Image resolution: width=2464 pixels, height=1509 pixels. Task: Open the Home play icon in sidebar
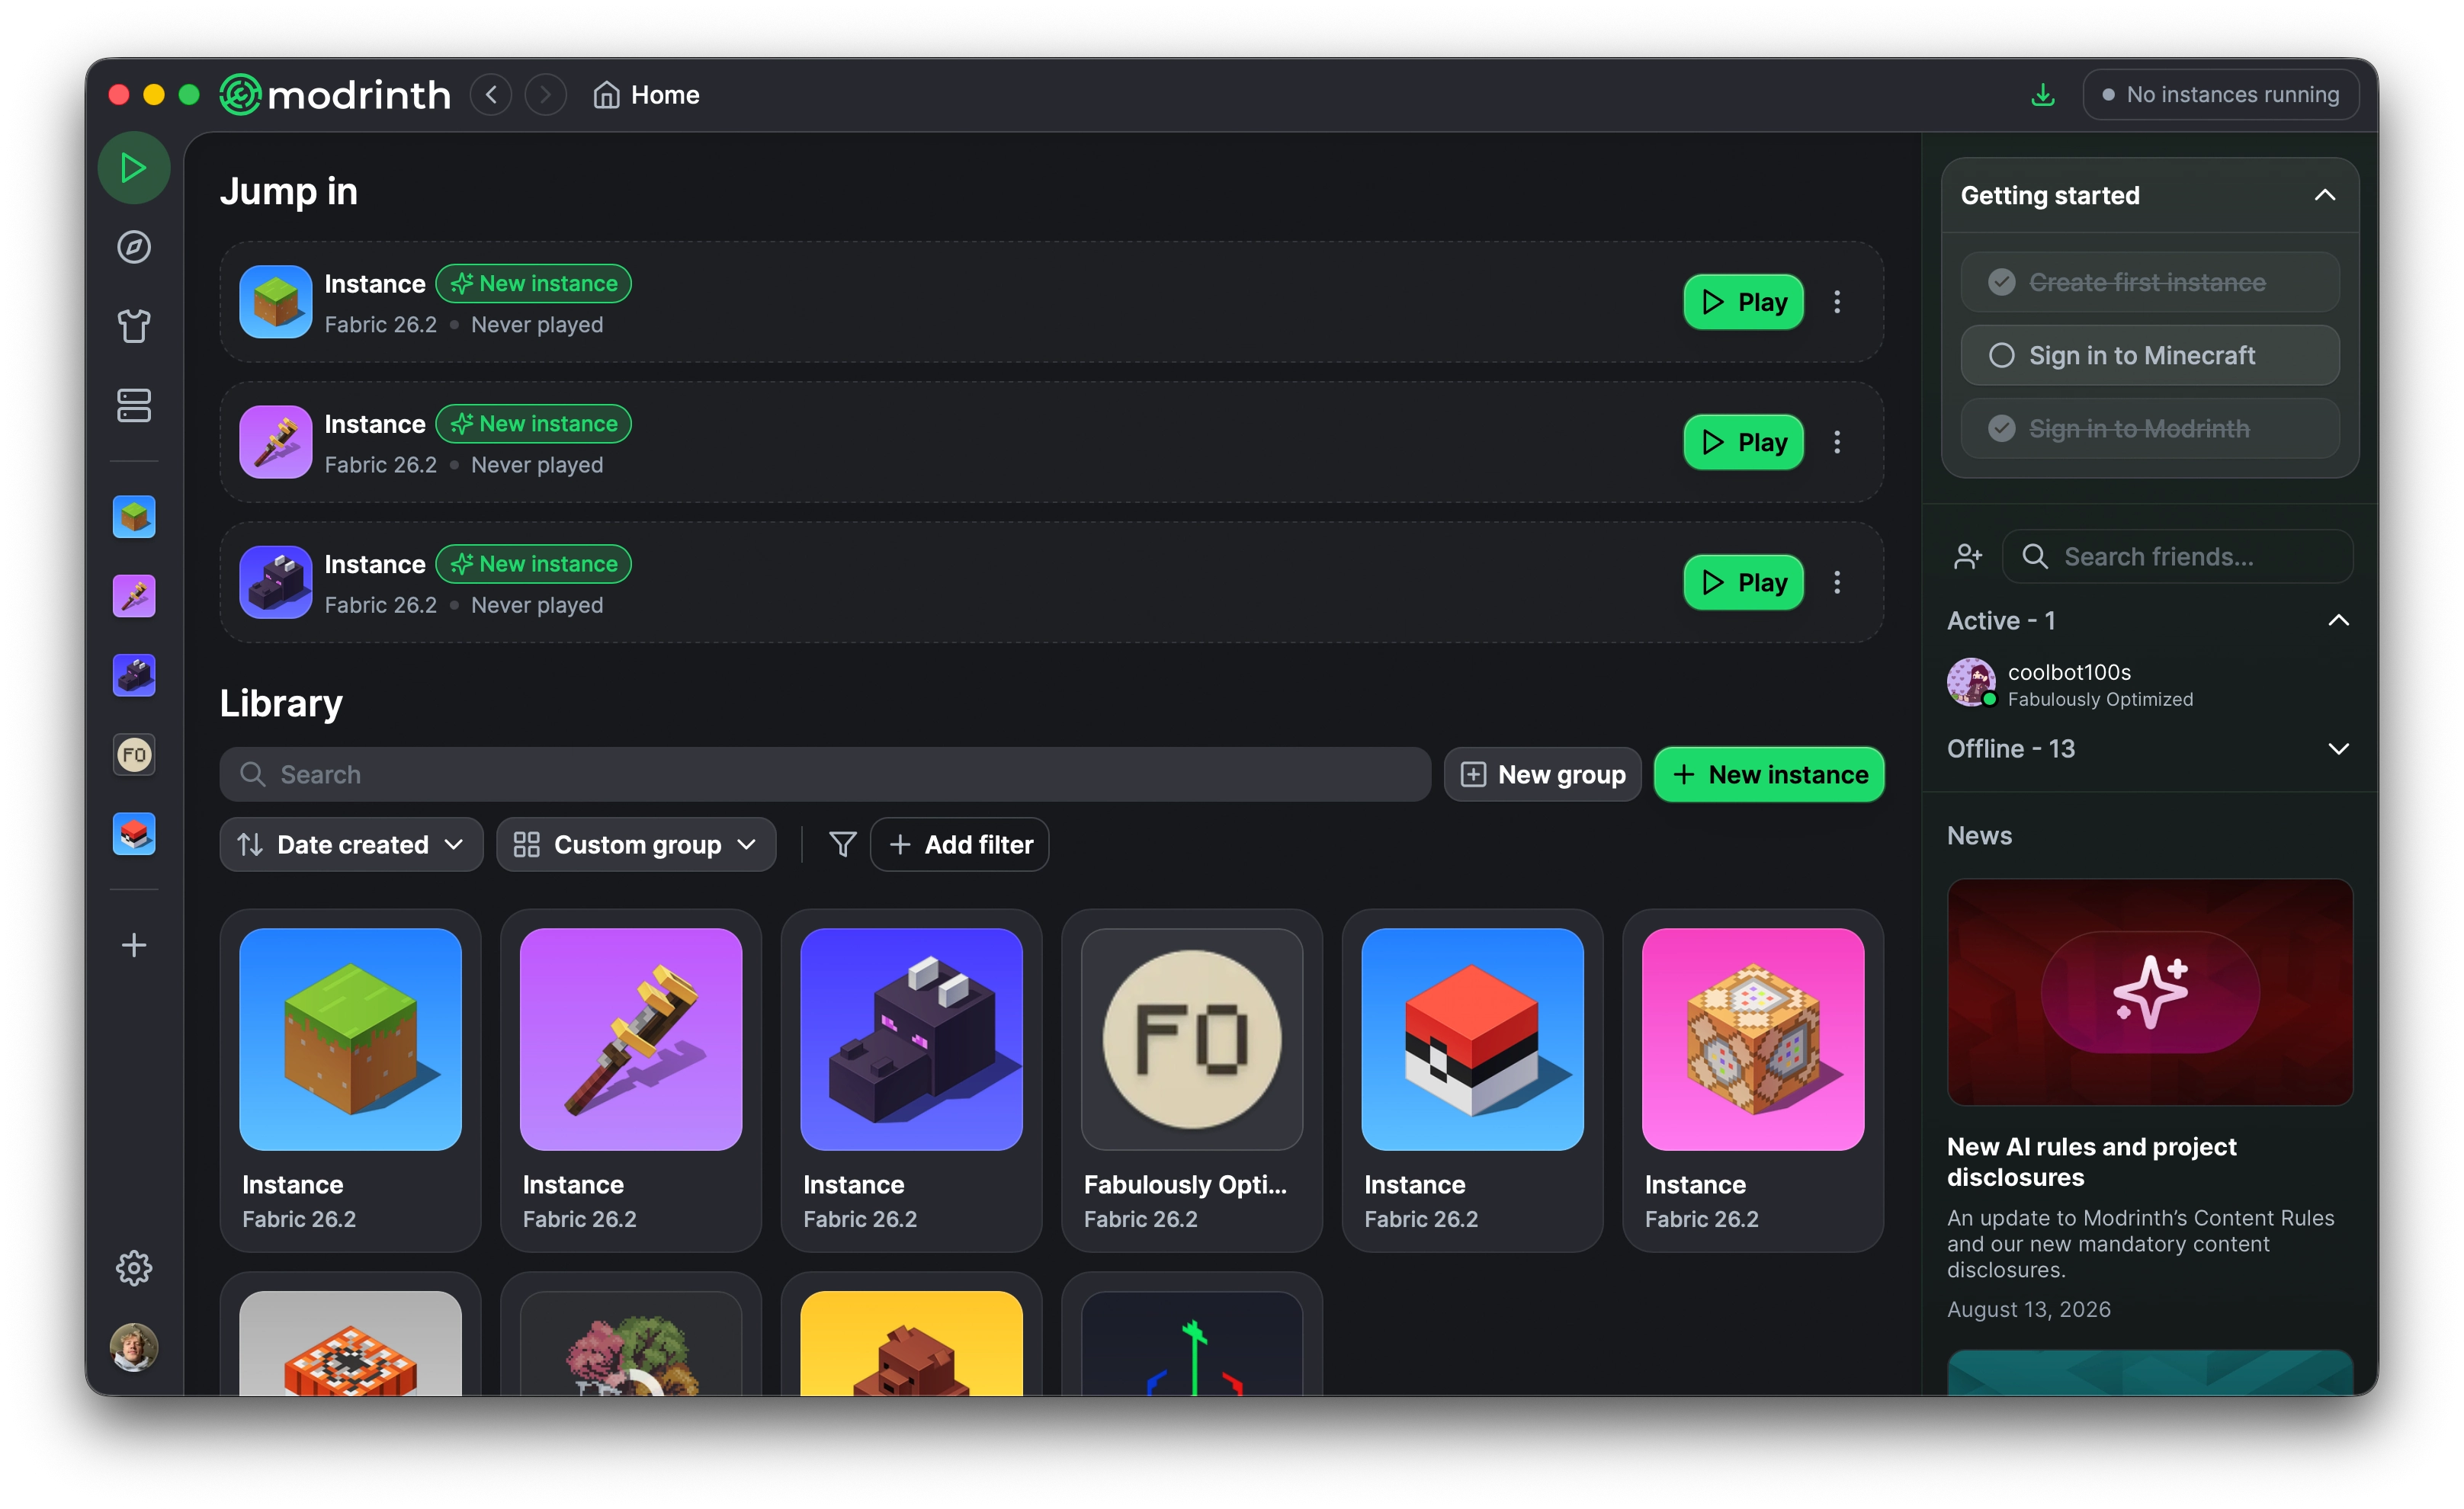pos(133,168)
